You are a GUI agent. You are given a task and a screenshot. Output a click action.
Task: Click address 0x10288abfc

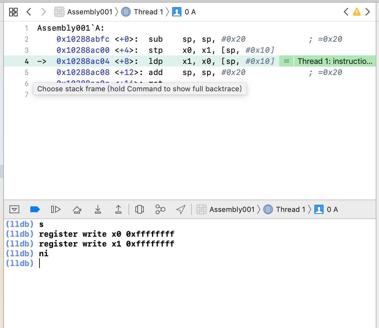[x=83, y=39]
